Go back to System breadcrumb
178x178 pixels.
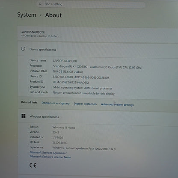(27, 15)
